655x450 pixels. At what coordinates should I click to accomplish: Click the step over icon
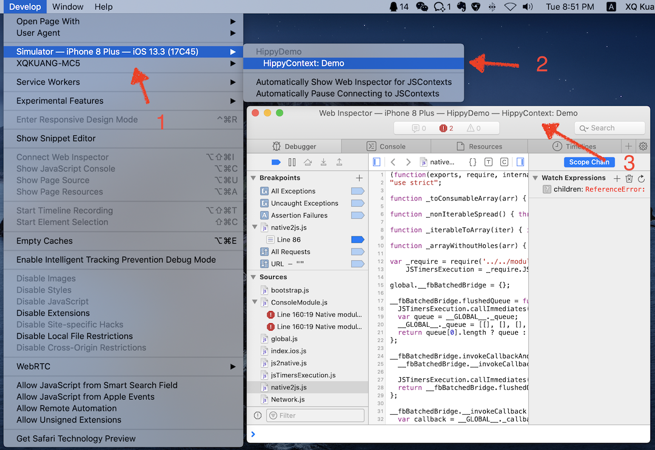click(x=308, y=162)
